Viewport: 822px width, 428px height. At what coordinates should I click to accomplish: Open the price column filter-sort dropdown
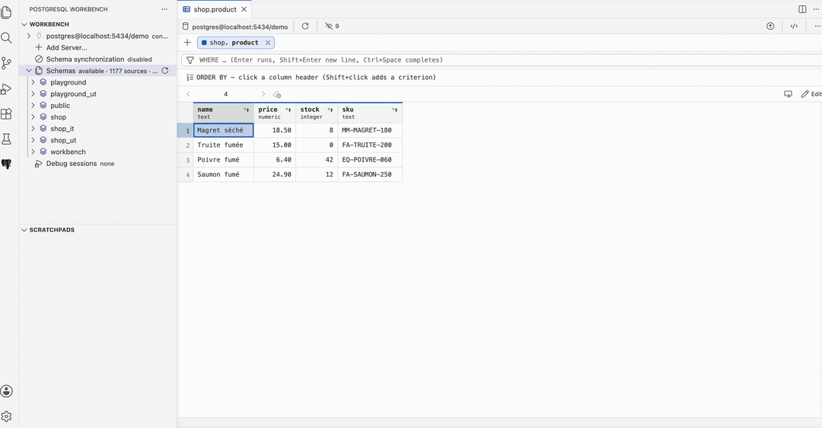288,110
